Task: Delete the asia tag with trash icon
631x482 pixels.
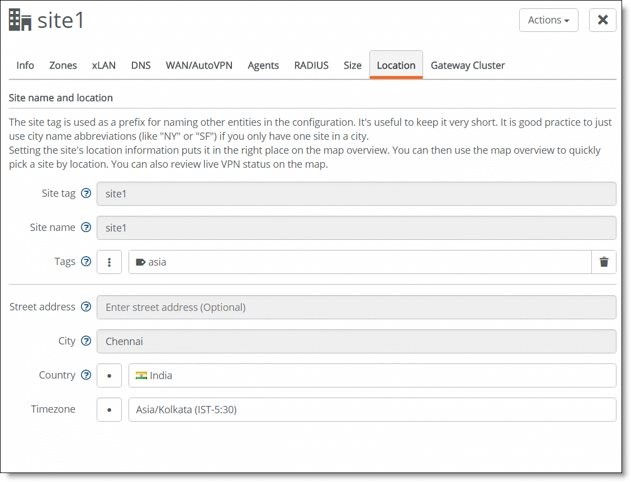Action: pos(604,262)
